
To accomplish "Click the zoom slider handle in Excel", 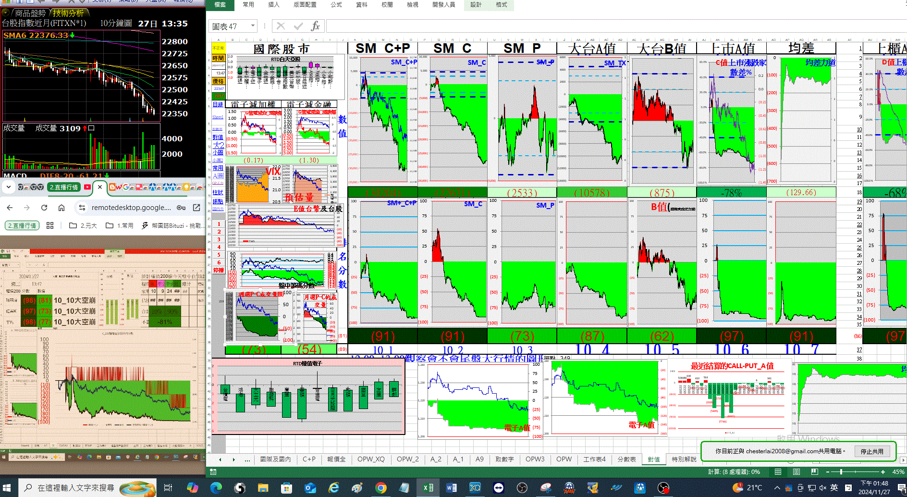I will pos(841,472).
